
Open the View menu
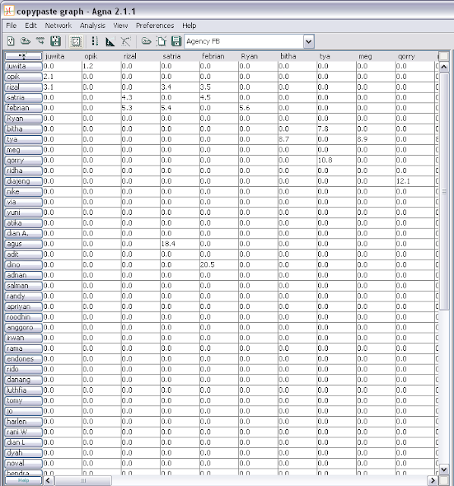[x=120, y=25]
